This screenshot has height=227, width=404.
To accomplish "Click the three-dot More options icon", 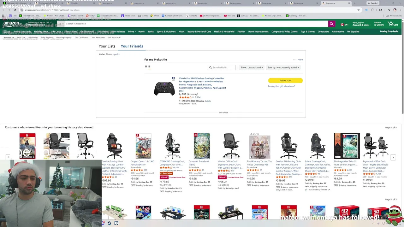I will tap(295, 60).
